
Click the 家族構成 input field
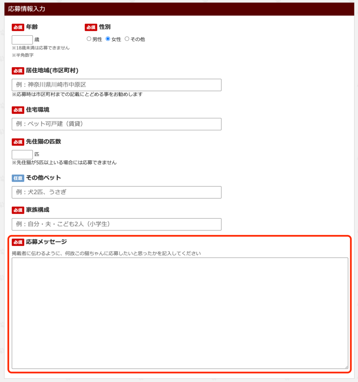click(116, 224)
